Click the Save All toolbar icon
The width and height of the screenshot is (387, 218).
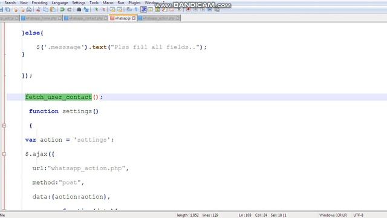[x=8, y=10]
